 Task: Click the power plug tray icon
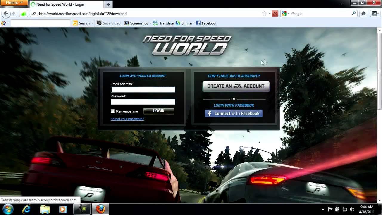point(338,209)
